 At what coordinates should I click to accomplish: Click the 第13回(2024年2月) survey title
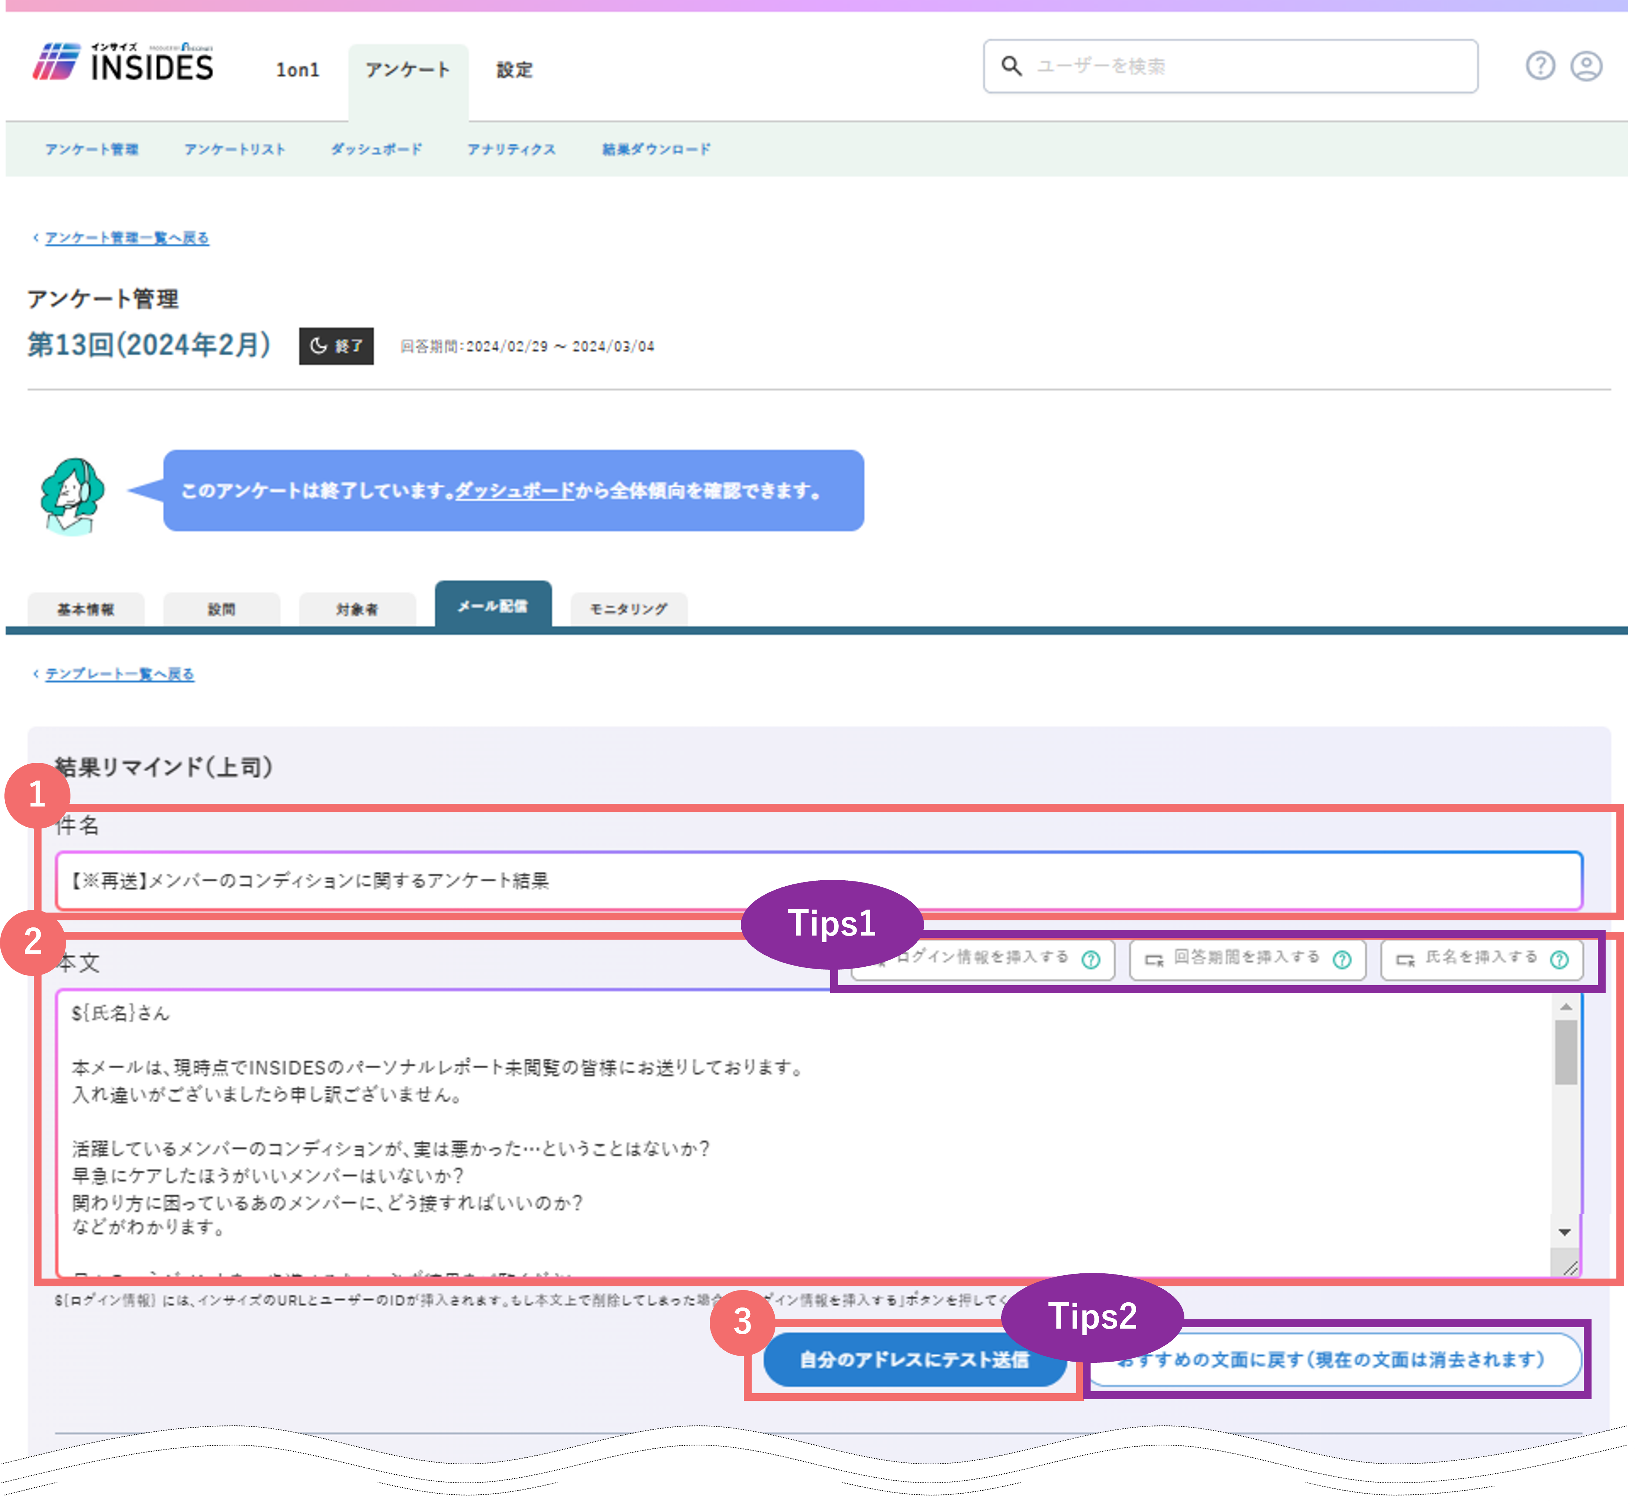point(149,345)
